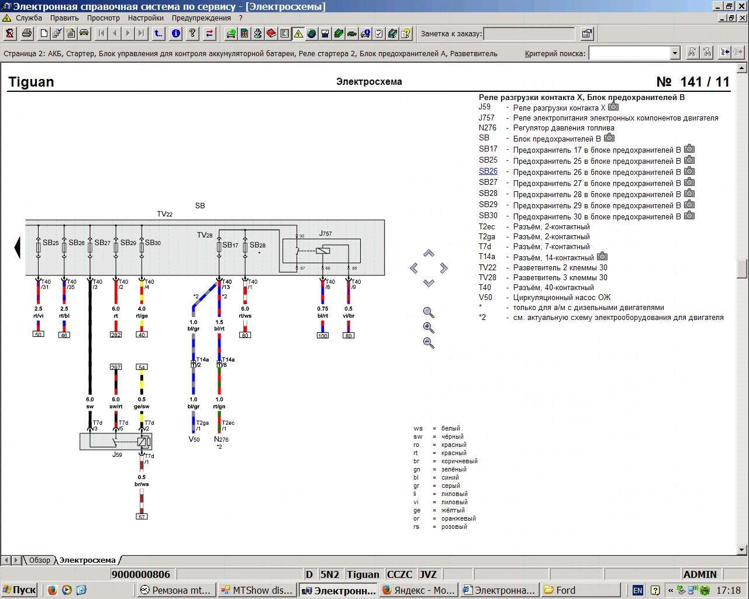749x599 pixels.
Task: Click the Заметка к заказу note field
Action: tap(529, 33)
